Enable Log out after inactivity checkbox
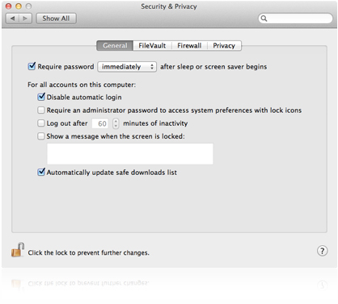The height and width of the screenshot is (304, 338). pyautogui.click(x=41, y=123)
